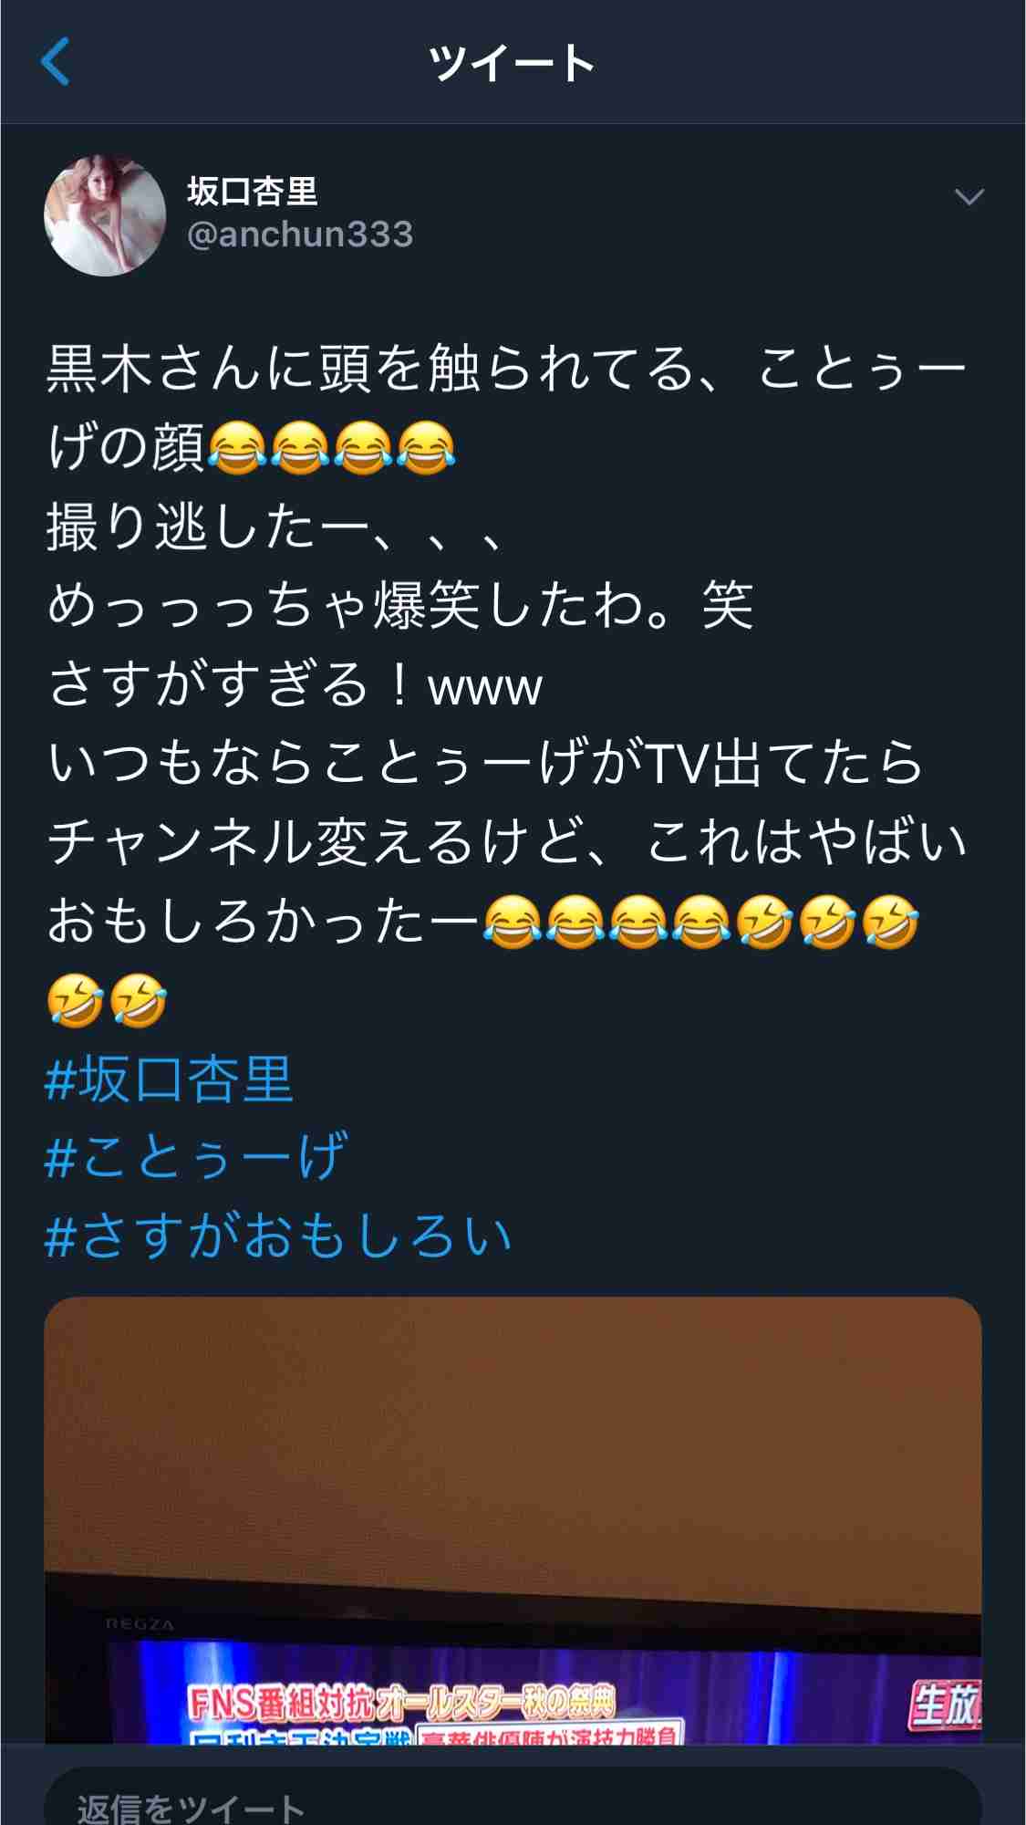The width and height of the screenshot is (1026, 1825).
Task: Open the #坂口杏里 hashtag
Action: (169, 1079)
